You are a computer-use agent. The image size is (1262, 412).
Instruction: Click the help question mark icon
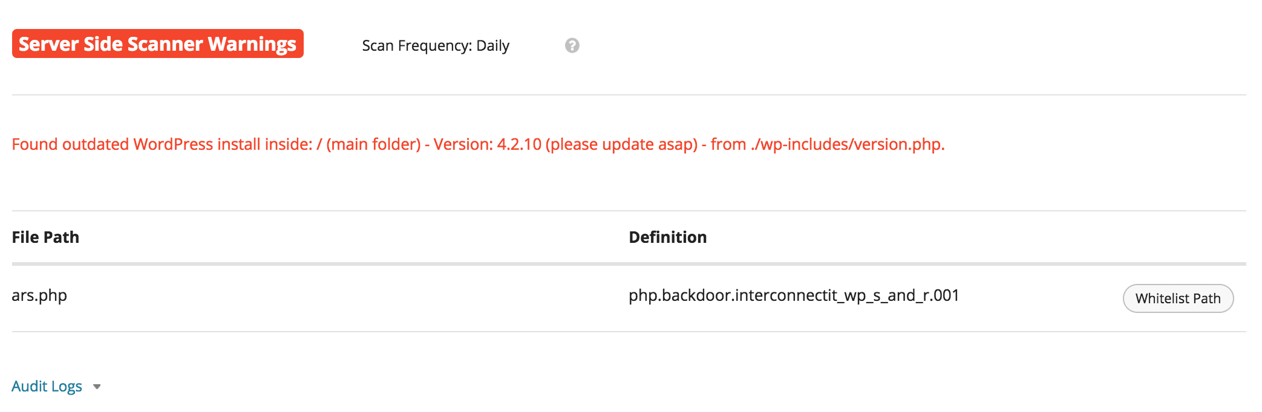tap(572, 45)
